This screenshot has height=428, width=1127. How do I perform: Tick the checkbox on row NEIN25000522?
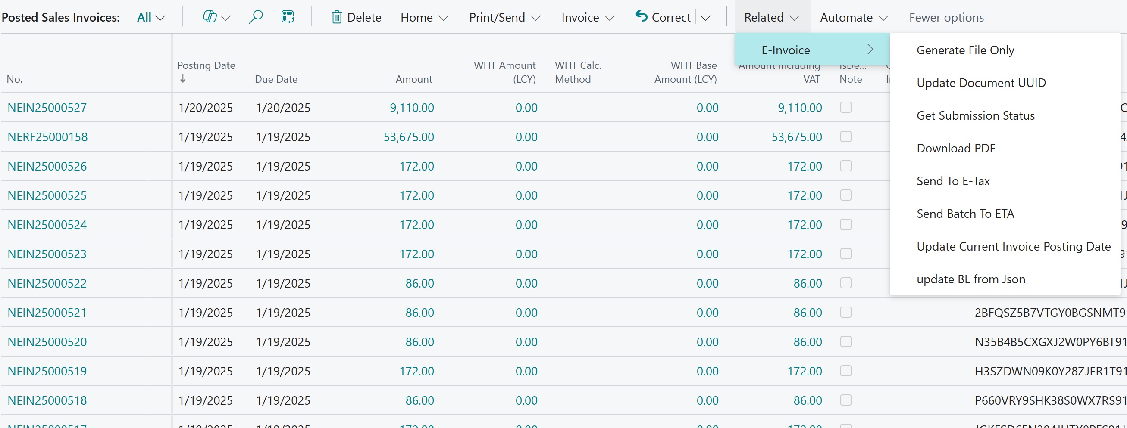846,283
